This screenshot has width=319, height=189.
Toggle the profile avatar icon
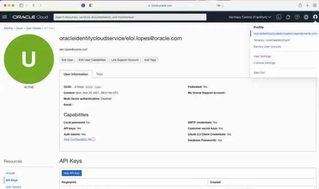pyautogui.click(x=315, y=17)
